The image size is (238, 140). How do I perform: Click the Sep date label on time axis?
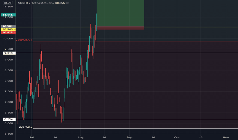click(x=129, y=137)
